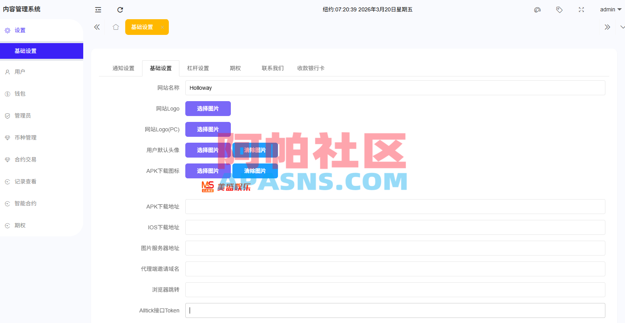Click the MS Game uploaded image thumbnail
Viewport: 625px width, 323px height.
point(226,187)
